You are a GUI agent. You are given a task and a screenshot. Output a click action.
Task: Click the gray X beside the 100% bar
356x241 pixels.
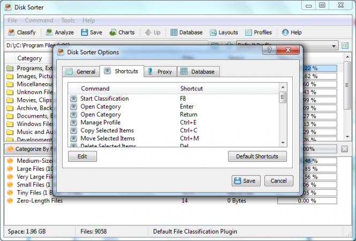[344, 149]
